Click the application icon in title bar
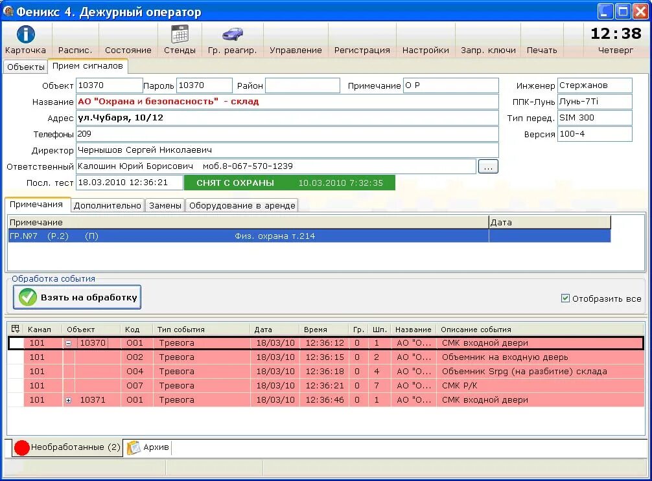 tap(8, 11)
